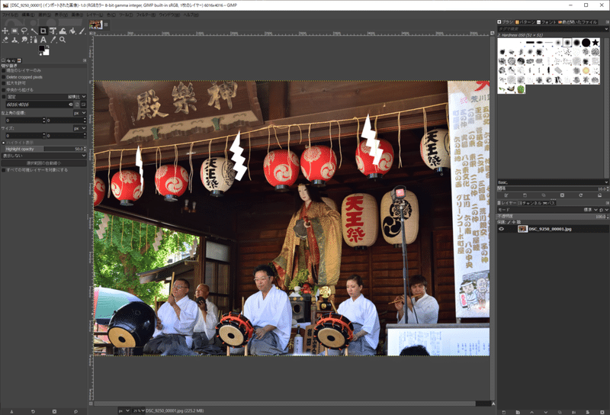Adjust the brush spacing slider
This screenshot has height=415, width=610.
553,189
